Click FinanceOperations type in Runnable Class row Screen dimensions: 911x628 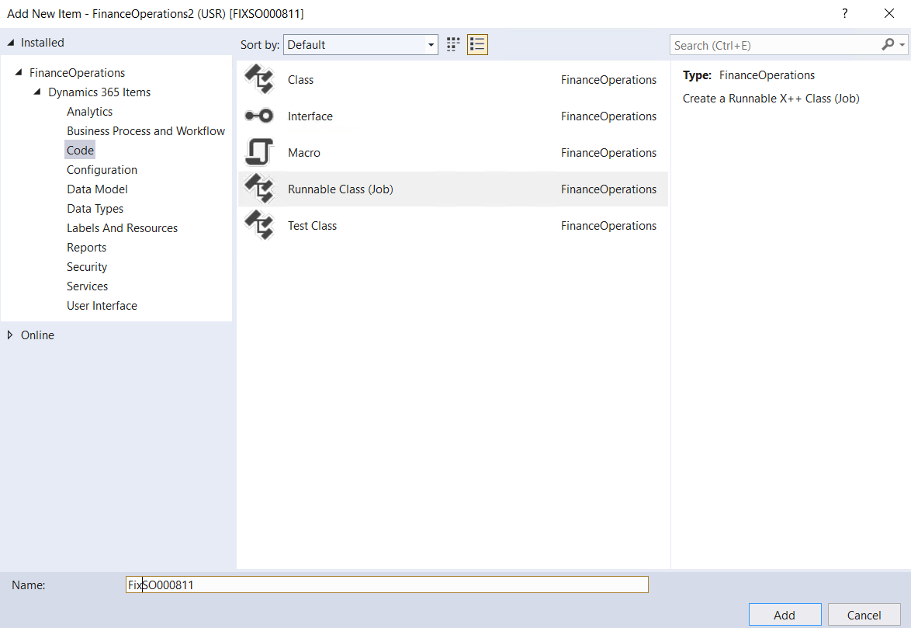pyautogui.click(x=608, y=189)
